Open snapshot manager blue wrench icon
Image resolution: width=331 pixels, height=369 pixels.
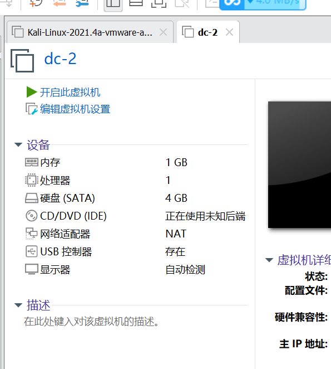pos(82,3)
